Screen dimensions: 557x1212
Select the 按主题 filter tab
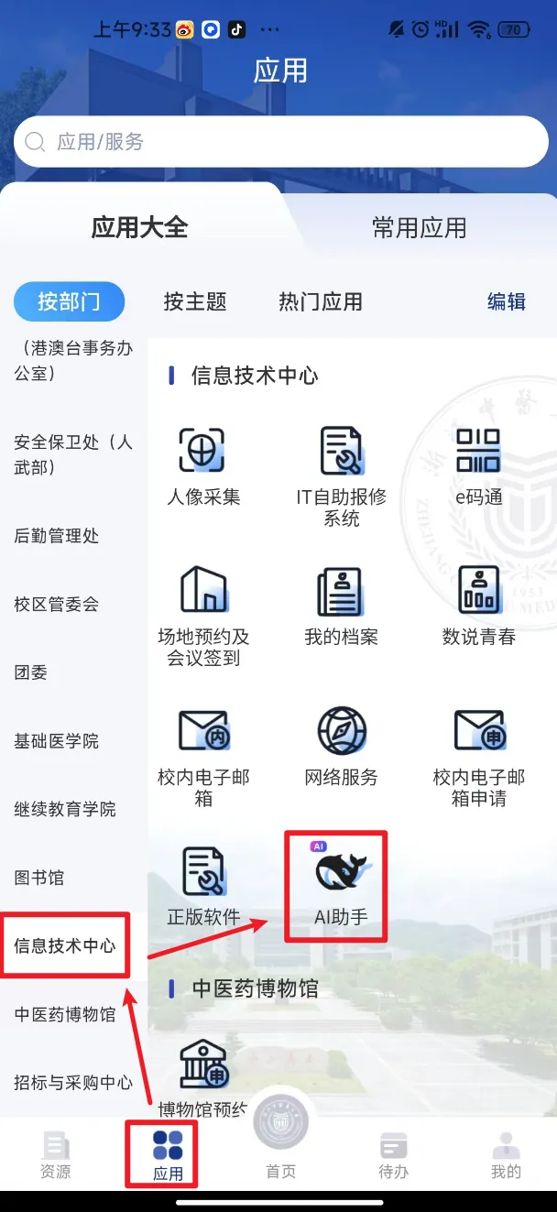195,301
